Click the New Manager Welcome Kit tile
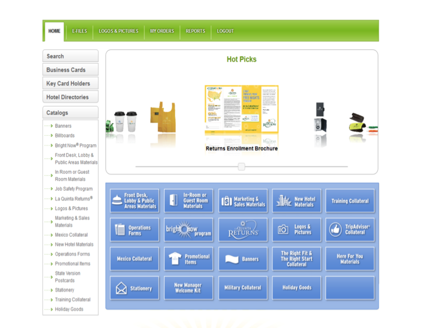This screenshot has width=427, height=328. click(x=188, y=288)
